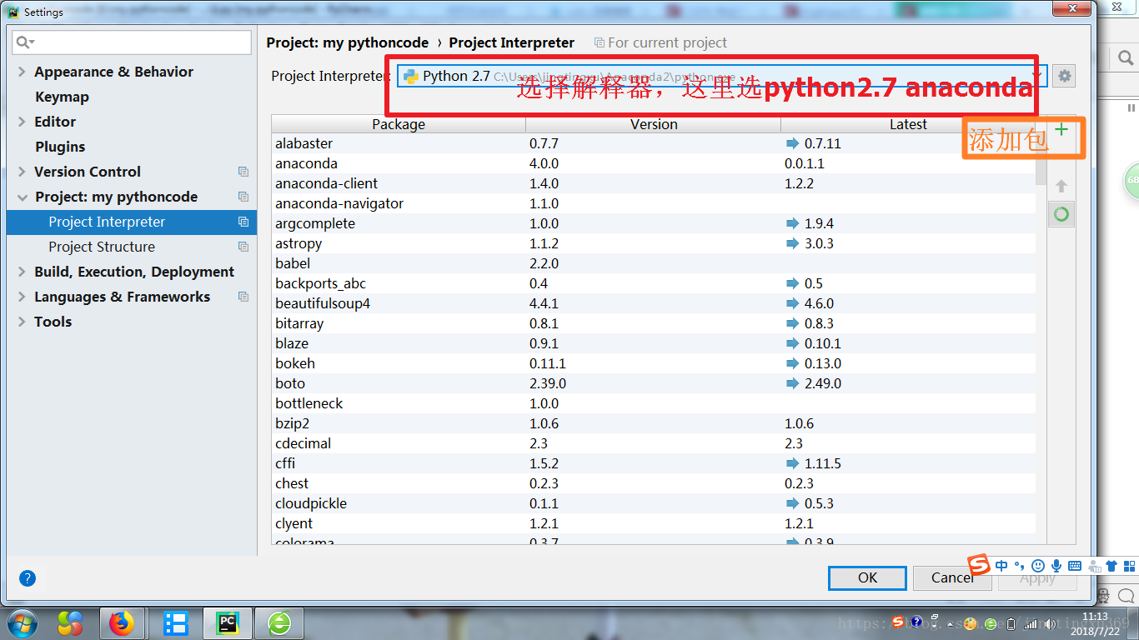Image resolution: width=1139 pixels, height=640 pixels.
Task: Collapse Project: my pythoncode section
Action: click(22, 197)
